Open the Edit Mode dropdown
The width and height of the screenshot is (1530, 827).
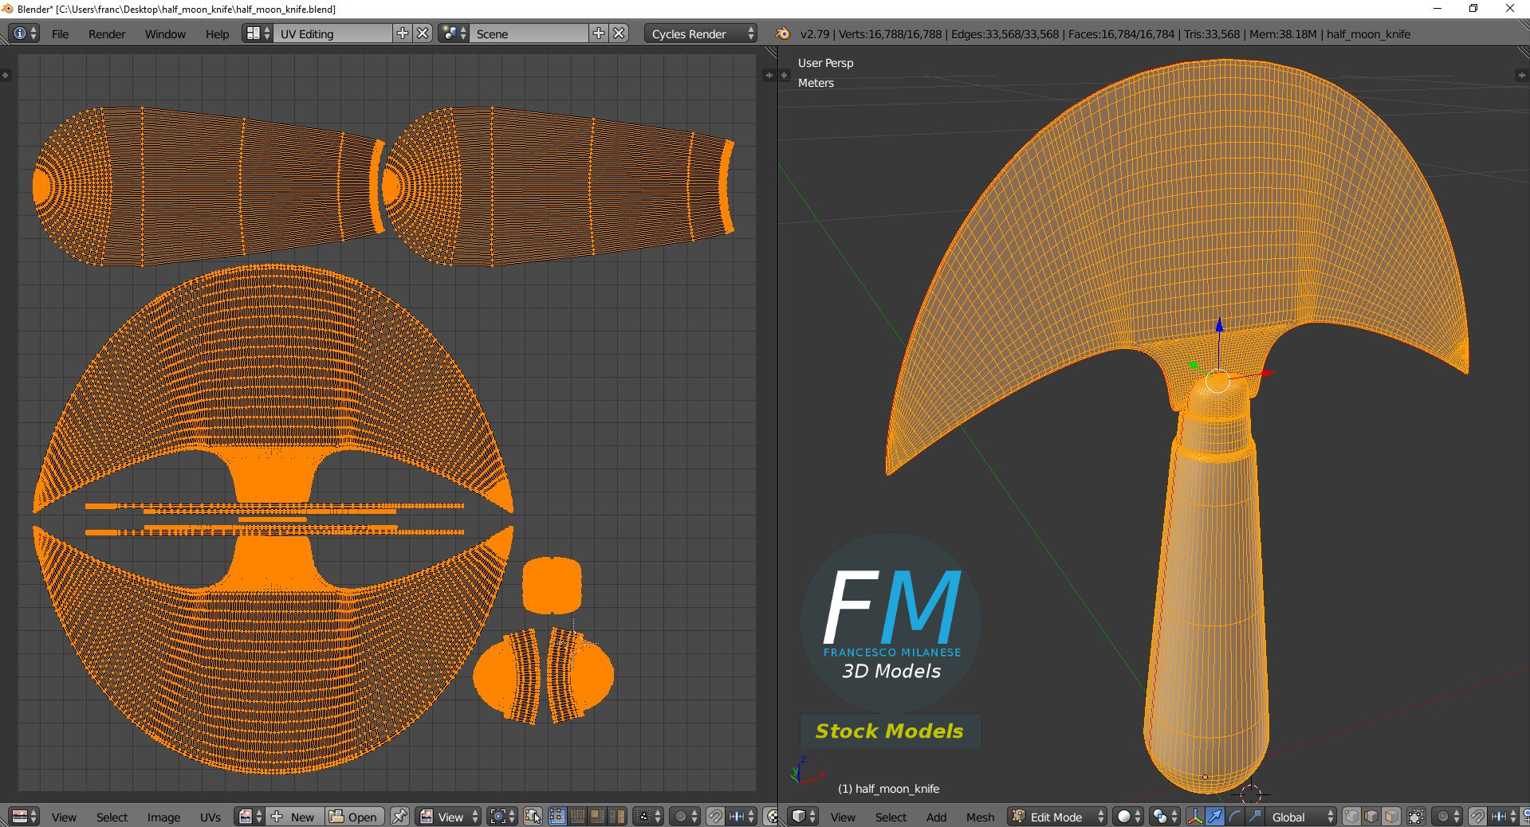pos(1057,817)
